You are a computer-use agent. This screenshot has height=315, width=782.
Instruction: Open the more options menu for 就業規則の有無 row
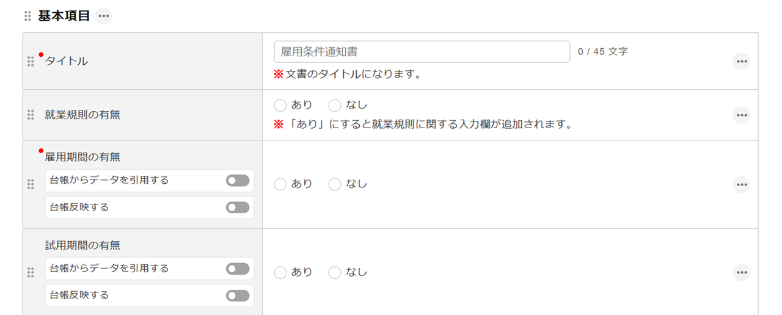coord(742,115)
